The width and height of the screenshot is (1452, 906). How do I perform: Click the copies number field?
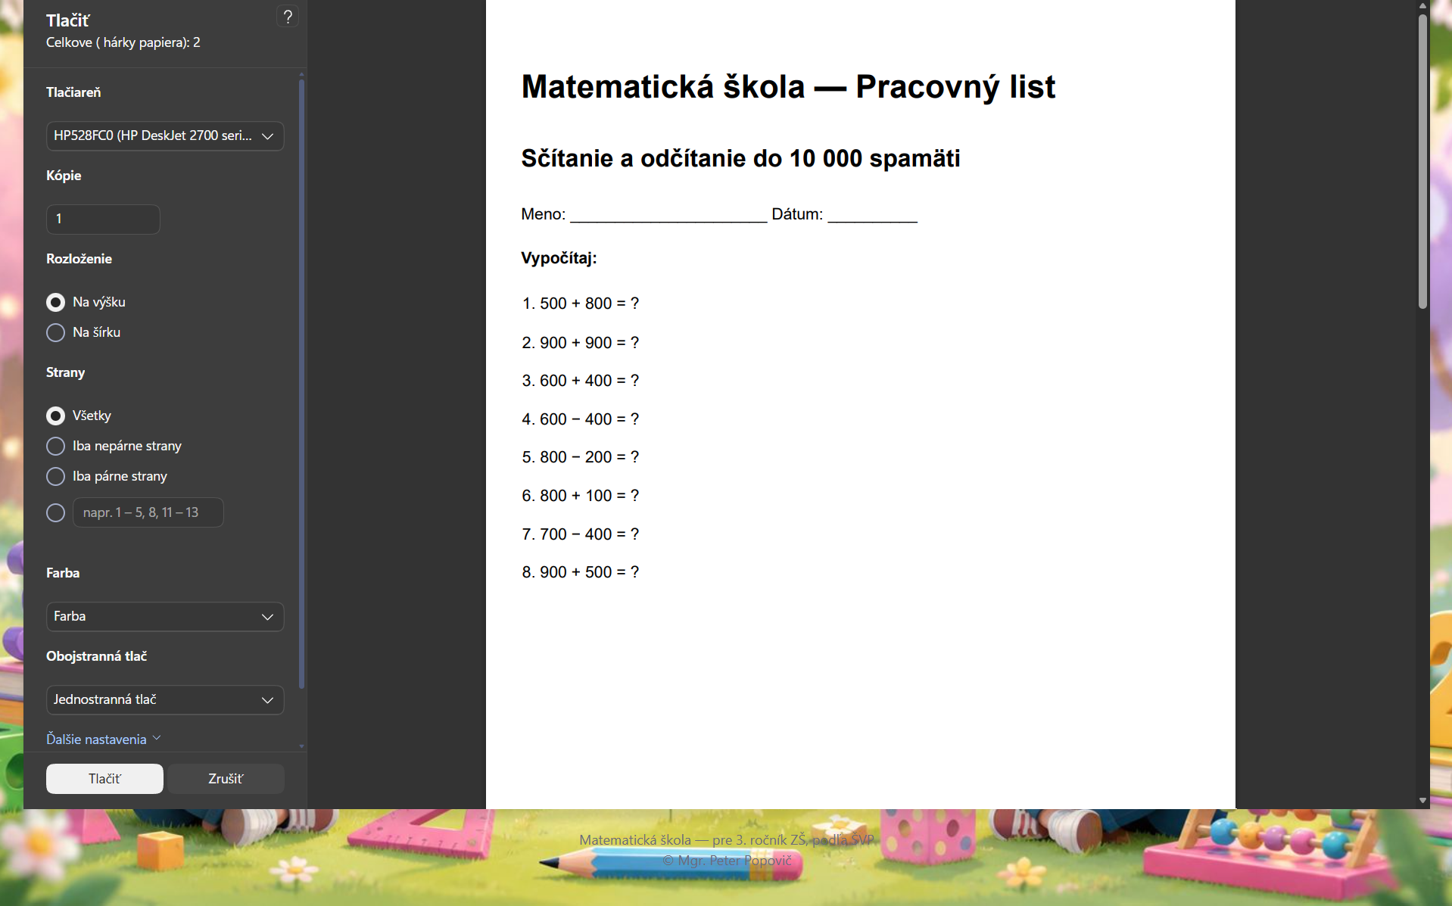[x=103, y=219]
